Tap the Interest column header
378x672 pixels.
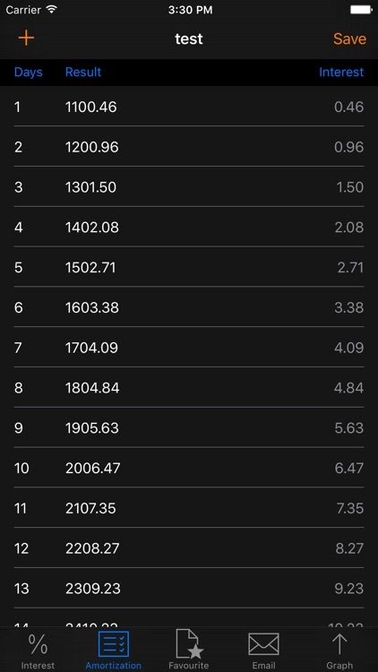click(x=341, y=72)
